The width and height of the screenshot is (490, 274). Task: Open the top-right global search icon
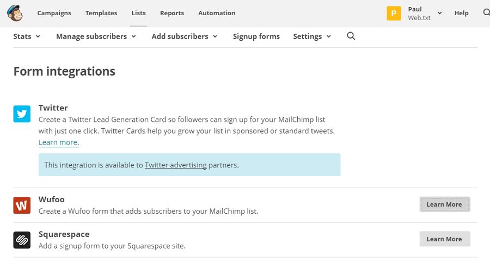(x=486, y=13)
